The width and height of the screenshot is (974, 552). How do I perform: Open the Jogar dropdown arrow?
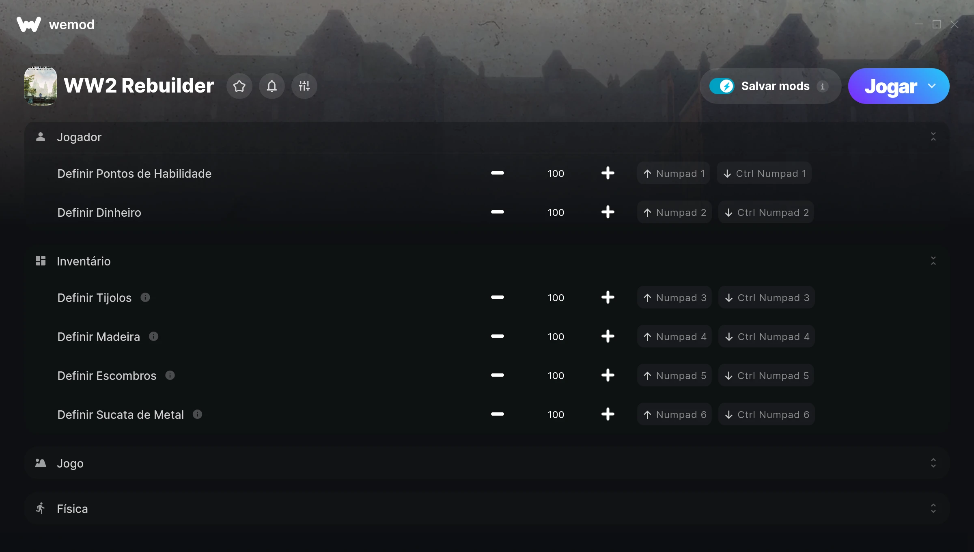click(932, 86)
